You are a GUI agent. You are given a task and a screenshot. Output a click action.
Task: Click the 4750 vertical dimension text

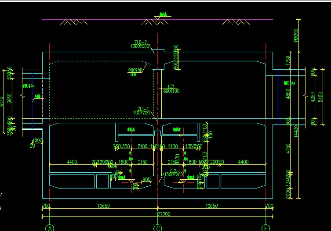click(x=288, y=147)
